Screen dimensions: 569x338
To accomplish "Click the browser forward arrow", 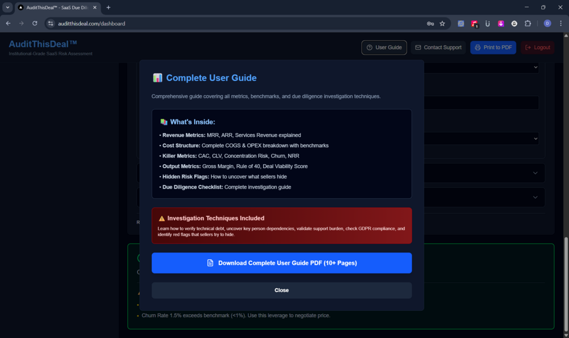I will coord(22,23).
